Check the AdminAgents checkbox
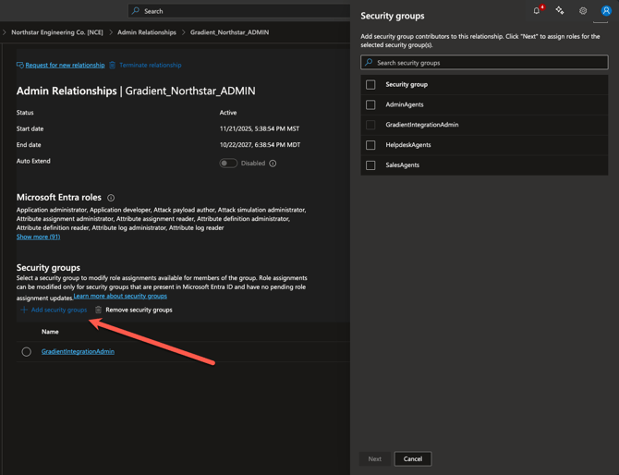 (x=370, y=104)
